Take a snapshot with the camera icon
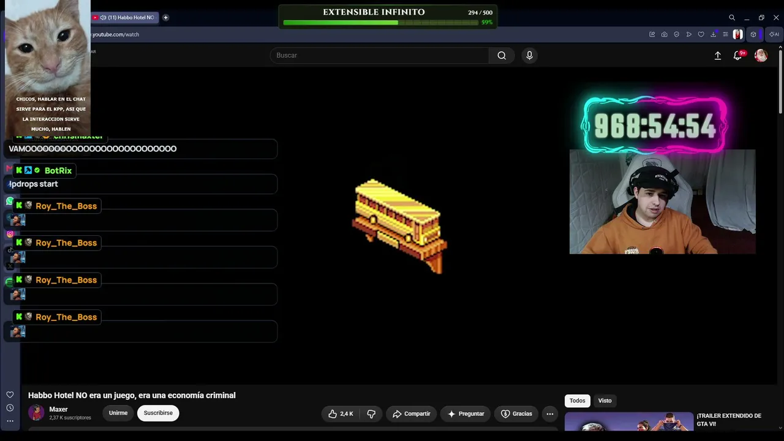 click(x=665, y=34)
